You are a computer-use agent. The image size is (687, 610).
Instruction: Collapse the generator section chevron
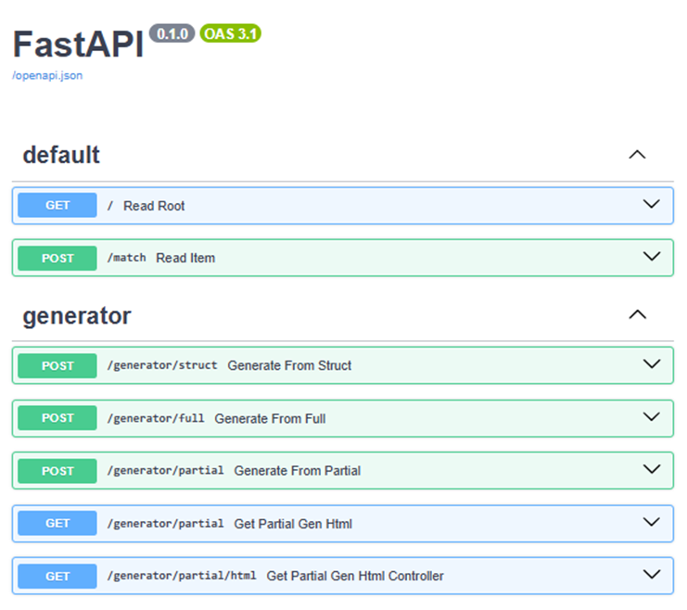(637, 314)
